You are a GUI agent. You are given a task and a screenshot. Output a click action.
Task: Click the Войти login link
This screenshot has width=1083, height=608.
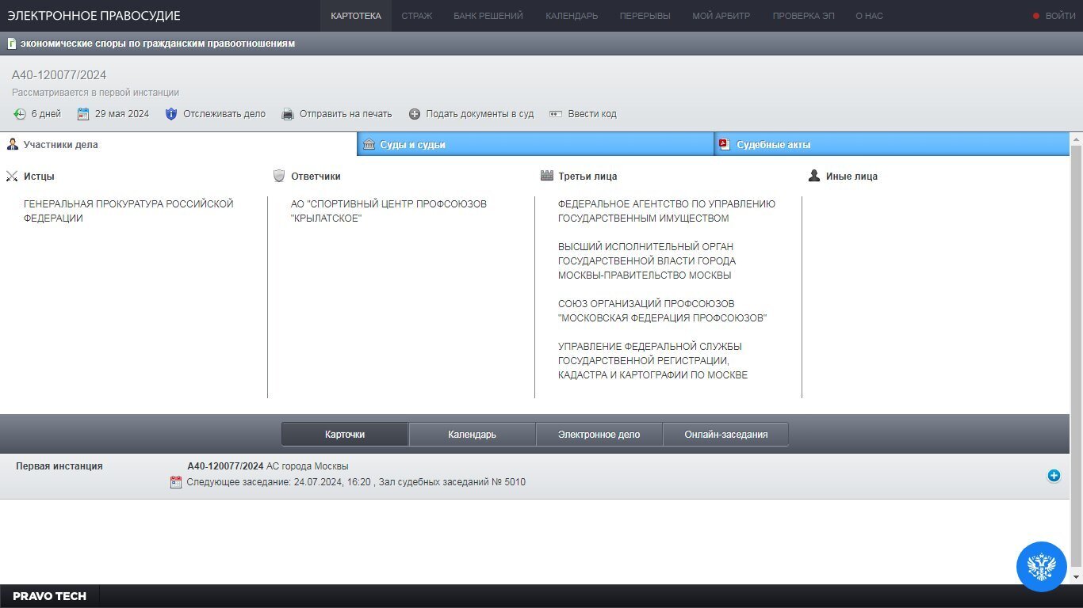tap(1060, 16)
